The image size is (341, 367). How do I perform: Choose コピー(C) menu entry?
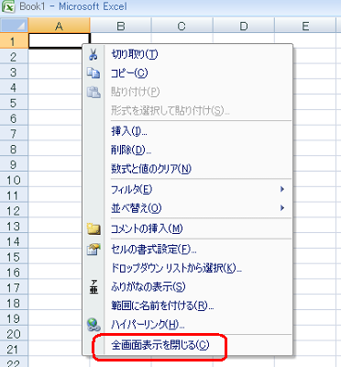[x=187, y=72]
